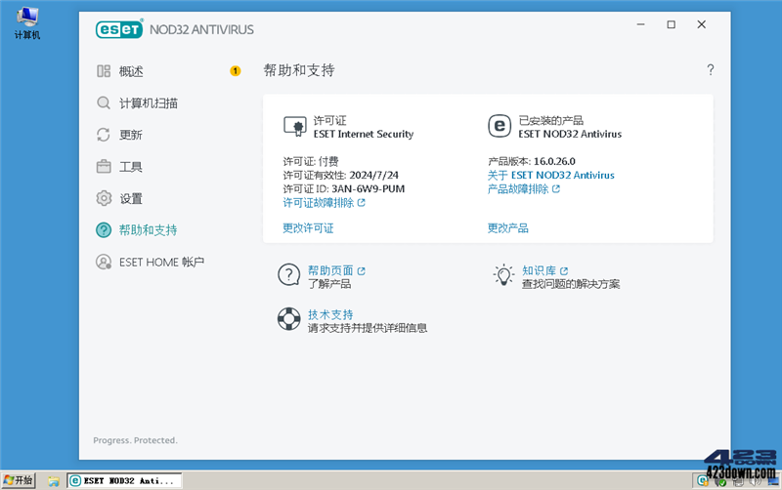Image resolution: width=782 pixels, height=490 pixels.
Task: Click ESET NOD32 Anti... taskbar button
Action: tap(124, 480)
